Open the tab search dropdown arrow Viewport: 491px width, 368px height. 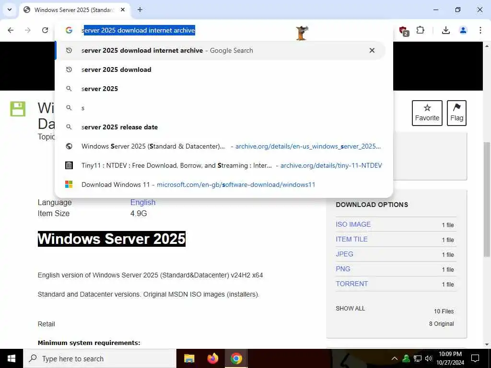tap(10, 10)
